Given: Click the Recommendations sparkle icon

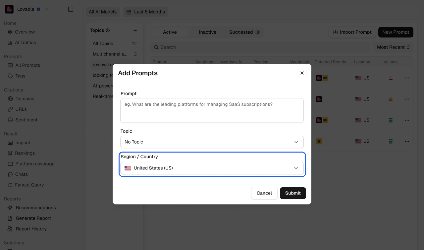Looking at the screenshot, I should coord(10,208).
